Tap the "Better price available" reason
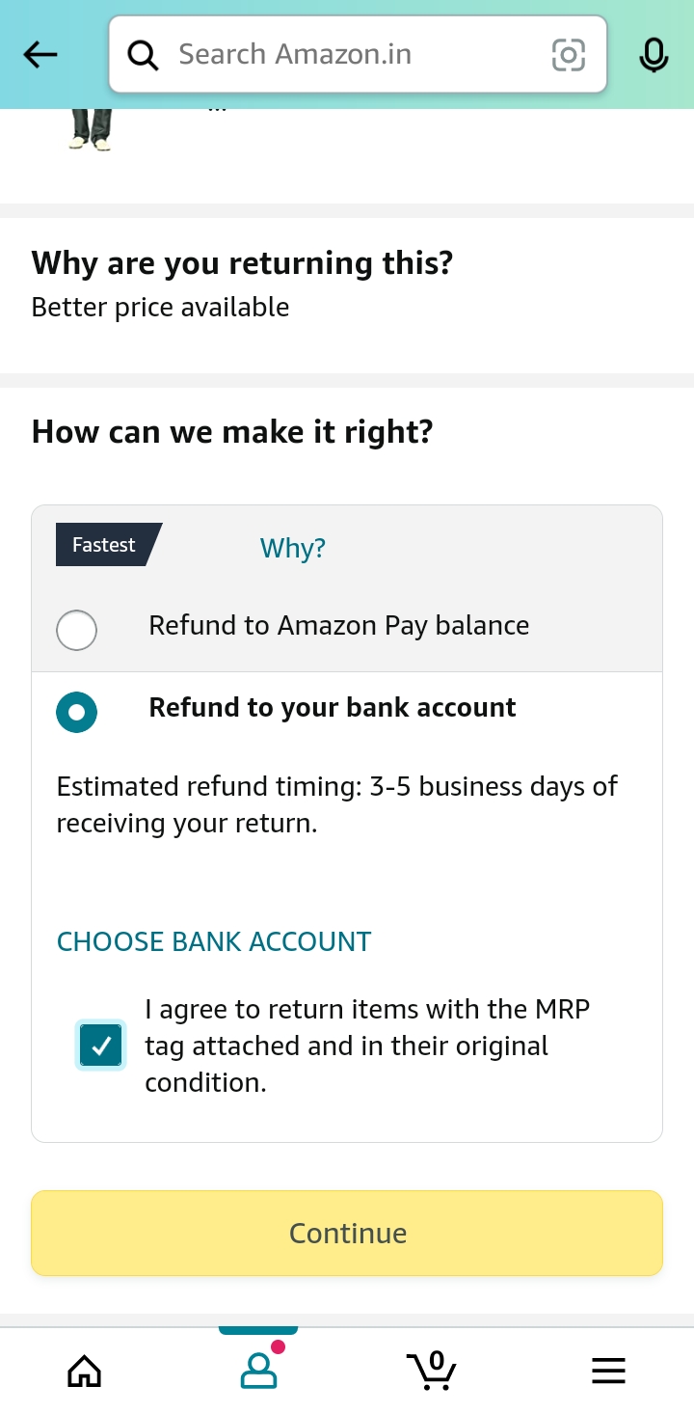The height and width of the screenshot is (1413, 694). (160, 308)
